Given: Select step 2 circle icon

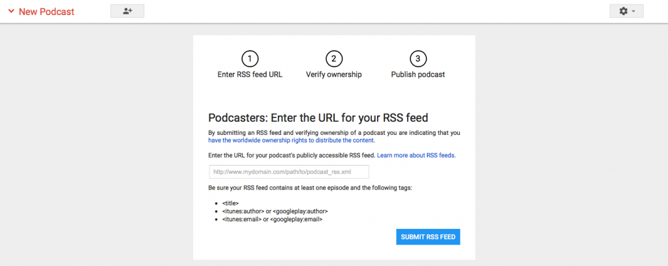Looking at the screenshot, I should (334, 59).
